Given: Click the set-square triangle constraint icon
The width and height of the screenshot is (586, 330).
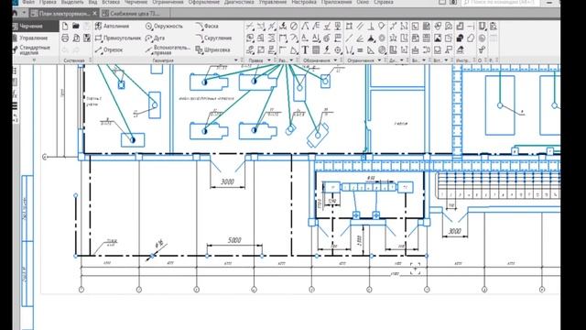Looking at the screenshot, I should pyautogui.click(x=371, y=49).
